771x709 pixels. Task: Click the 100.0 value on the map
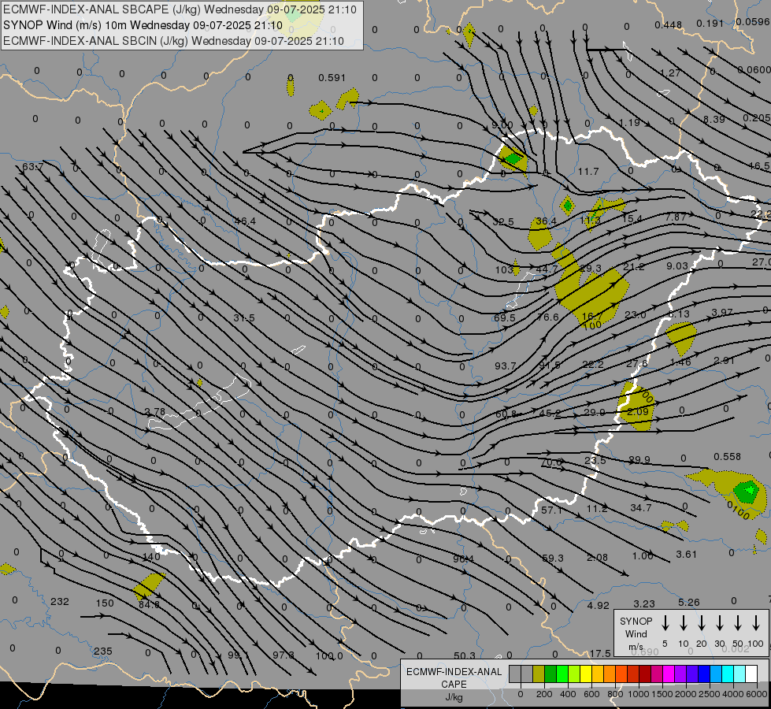point(329,656)
